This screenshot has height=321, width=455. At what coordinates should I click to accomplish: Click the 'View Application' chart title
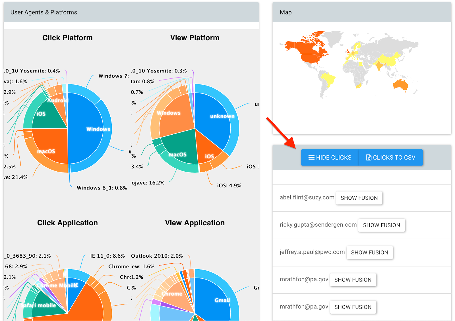coord(195,223)
